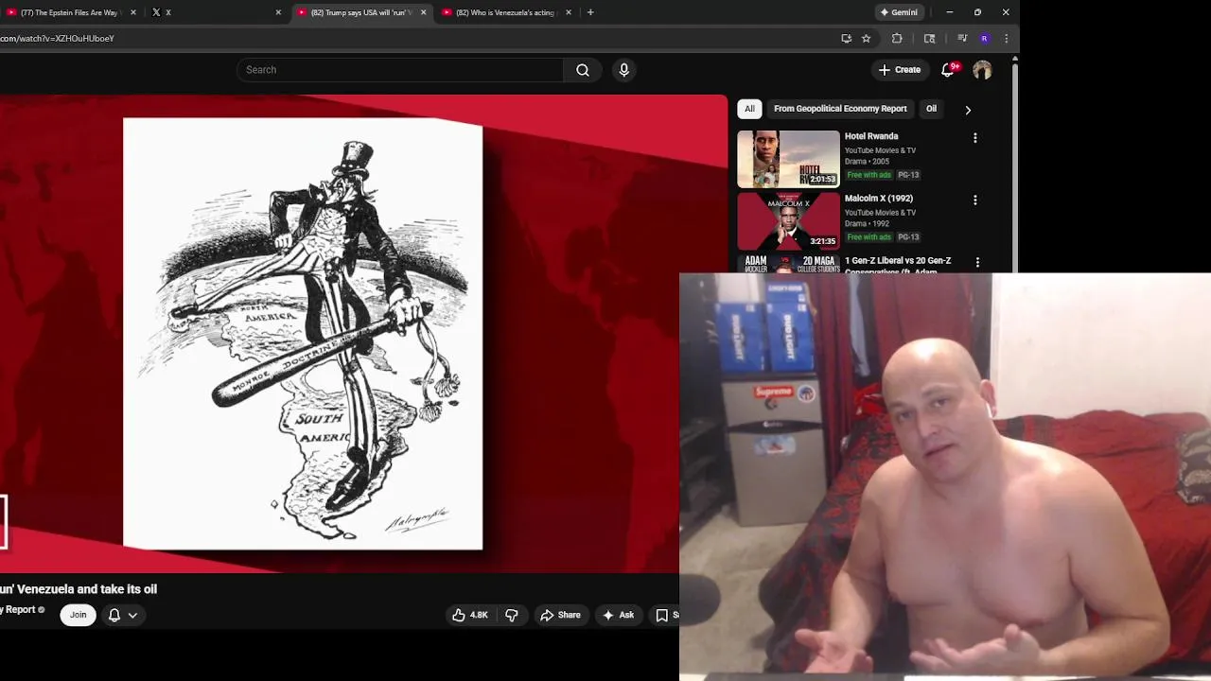
Task: Open Chrome three-dot menu
Action: coord(1006,39)
